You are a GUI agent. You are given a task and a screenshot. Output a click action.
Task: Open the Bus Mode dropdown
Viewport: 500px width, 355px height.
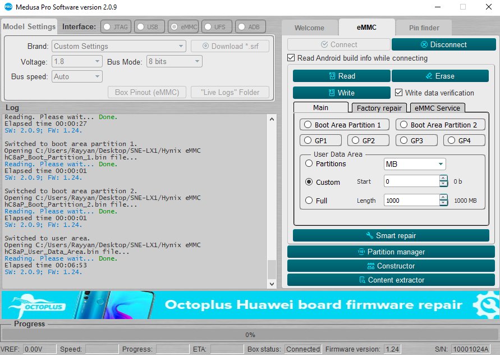(x=175, y=61)
